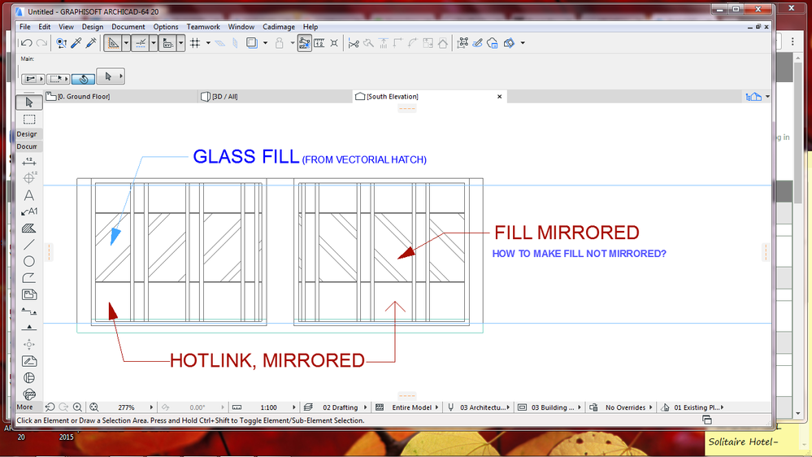The height and width of the screenshot is (457, 812).
Task: Toggle Guide Lines button in toolbar
Action: pyautogui.click(x=112, y=43)
